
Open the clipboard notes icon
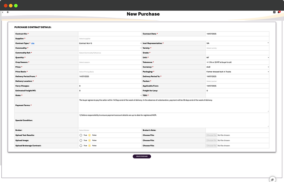click(274, 12)
